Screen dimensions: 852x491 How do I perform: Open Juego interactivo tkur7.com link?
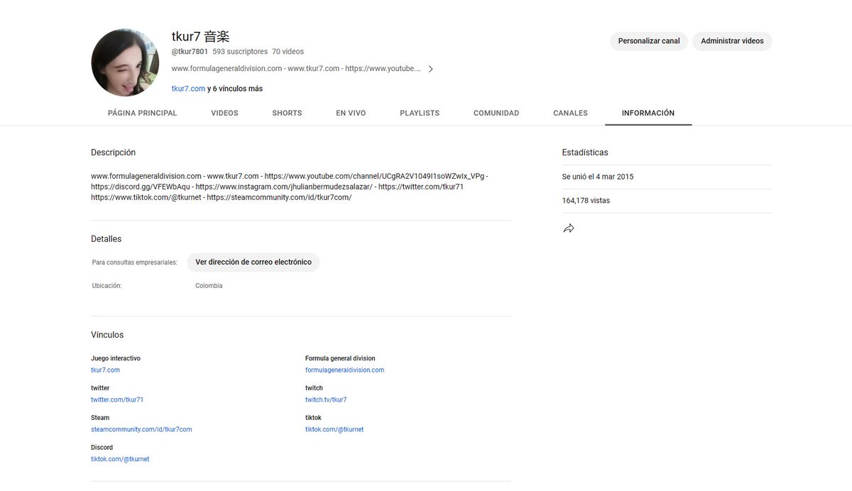pos(105,370)
